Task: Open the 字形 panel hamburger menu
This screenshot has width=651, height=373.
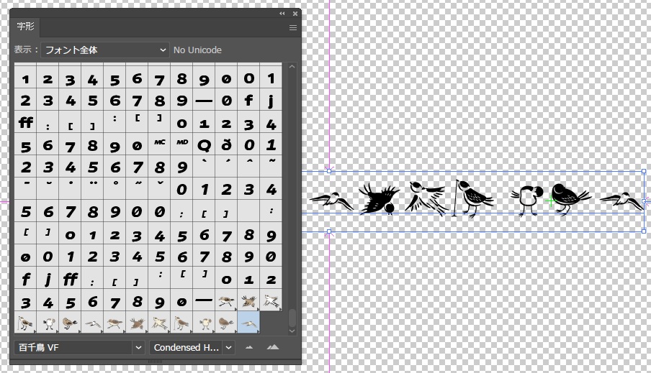Action: (x=293, y=28)
